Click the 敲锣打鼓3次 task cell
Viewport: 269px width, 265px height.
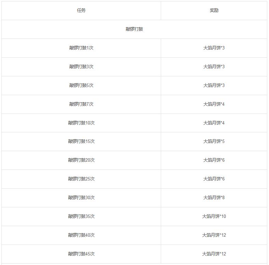tap(81, 67)
